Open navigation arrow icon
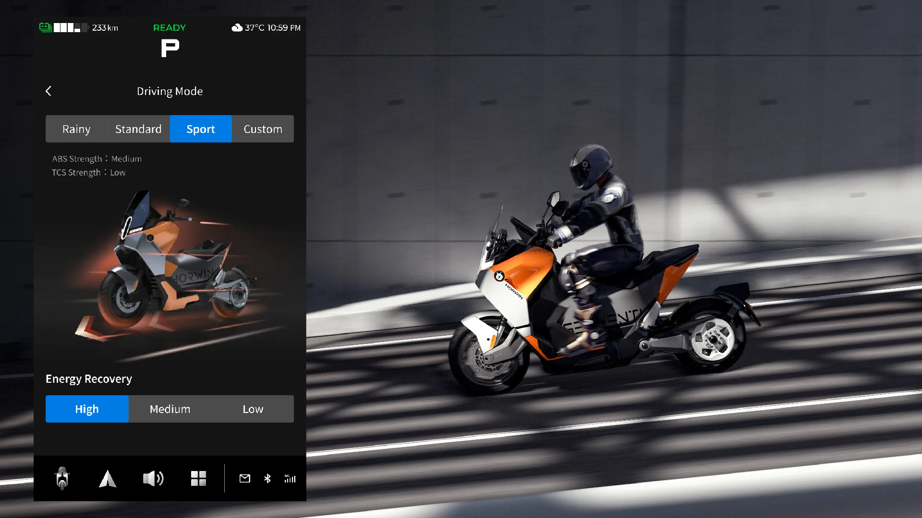This screenshot has height=518, width=922. (x=107, y=478)
